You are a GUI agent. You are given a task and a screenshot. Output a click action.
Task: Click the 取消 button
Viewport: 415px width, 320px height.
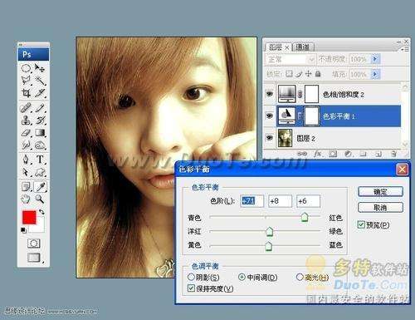click(380, 207)
